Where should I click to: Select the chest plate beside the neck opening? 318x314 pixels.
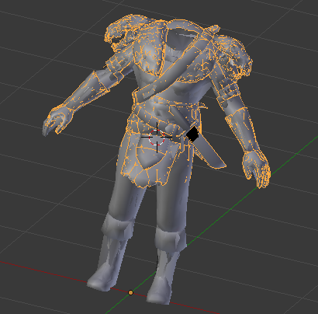point(148,57)
